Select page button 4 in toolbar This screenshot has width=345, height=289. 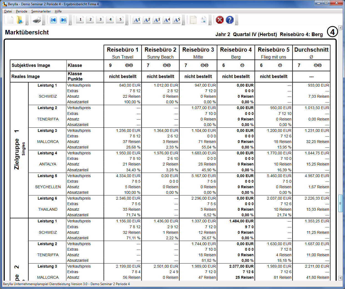click(110, 19)
